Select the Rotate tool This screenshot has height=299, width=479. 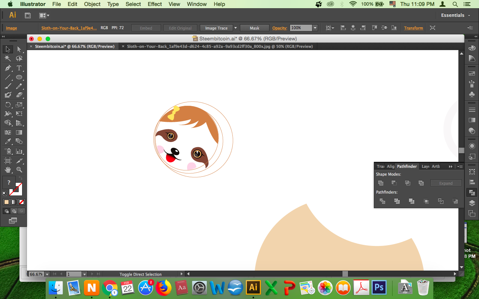[x=8, y=105]
